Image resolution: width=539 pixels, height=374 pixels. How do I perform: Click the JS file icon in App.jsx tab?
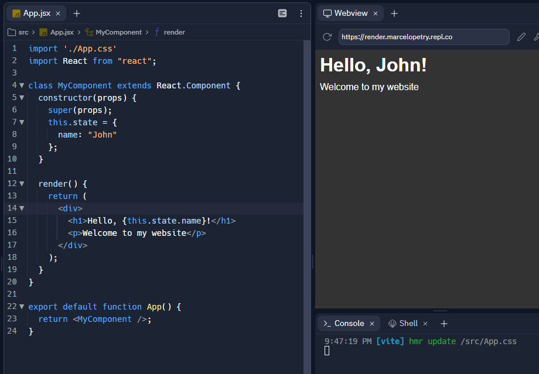pyautogui.click(x=16, y=13)
